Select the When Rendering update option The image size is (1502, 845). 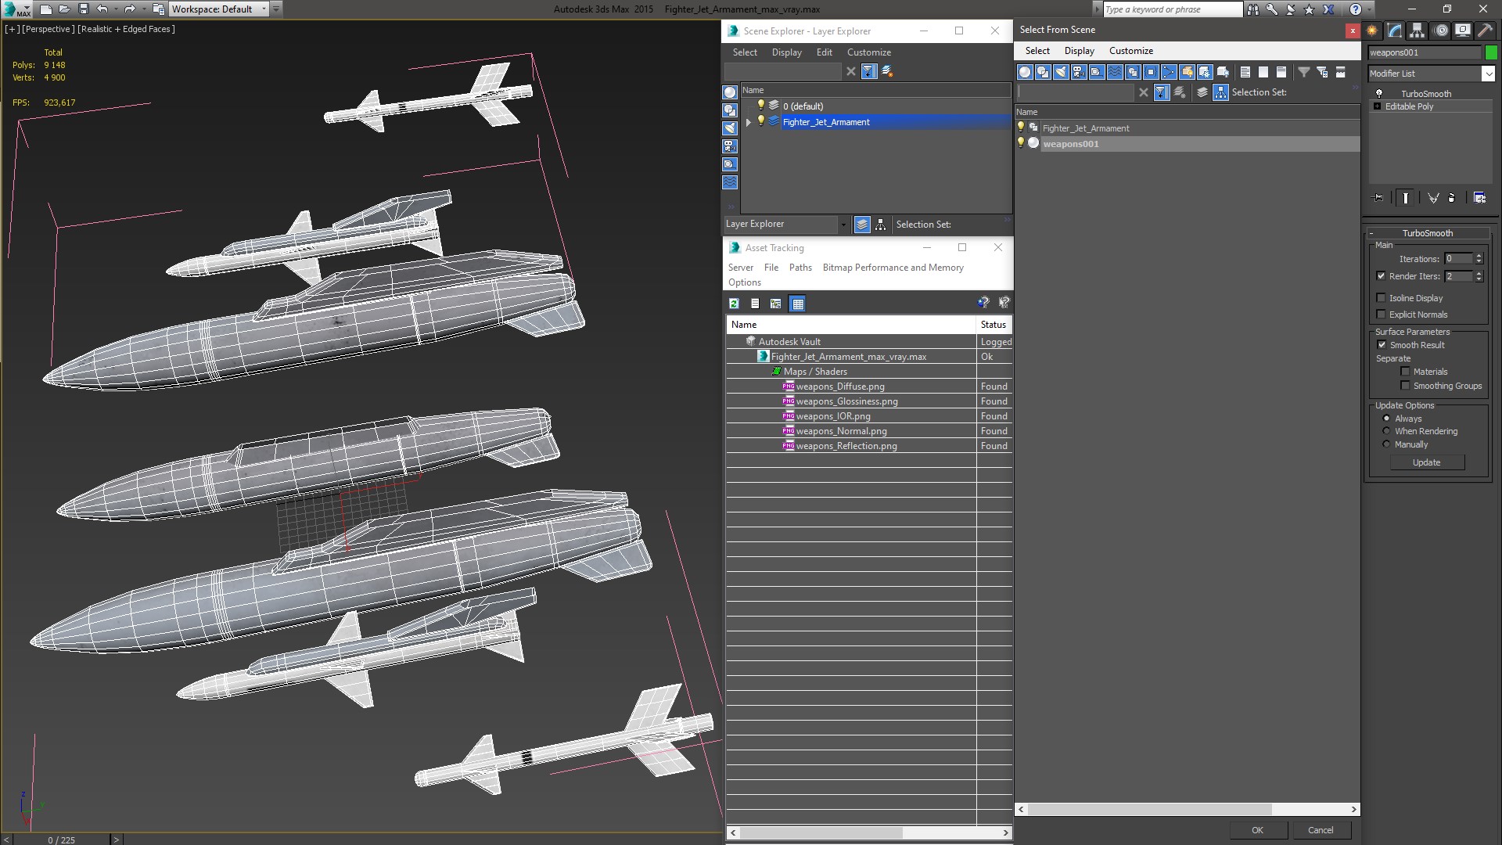(1386, 431)
